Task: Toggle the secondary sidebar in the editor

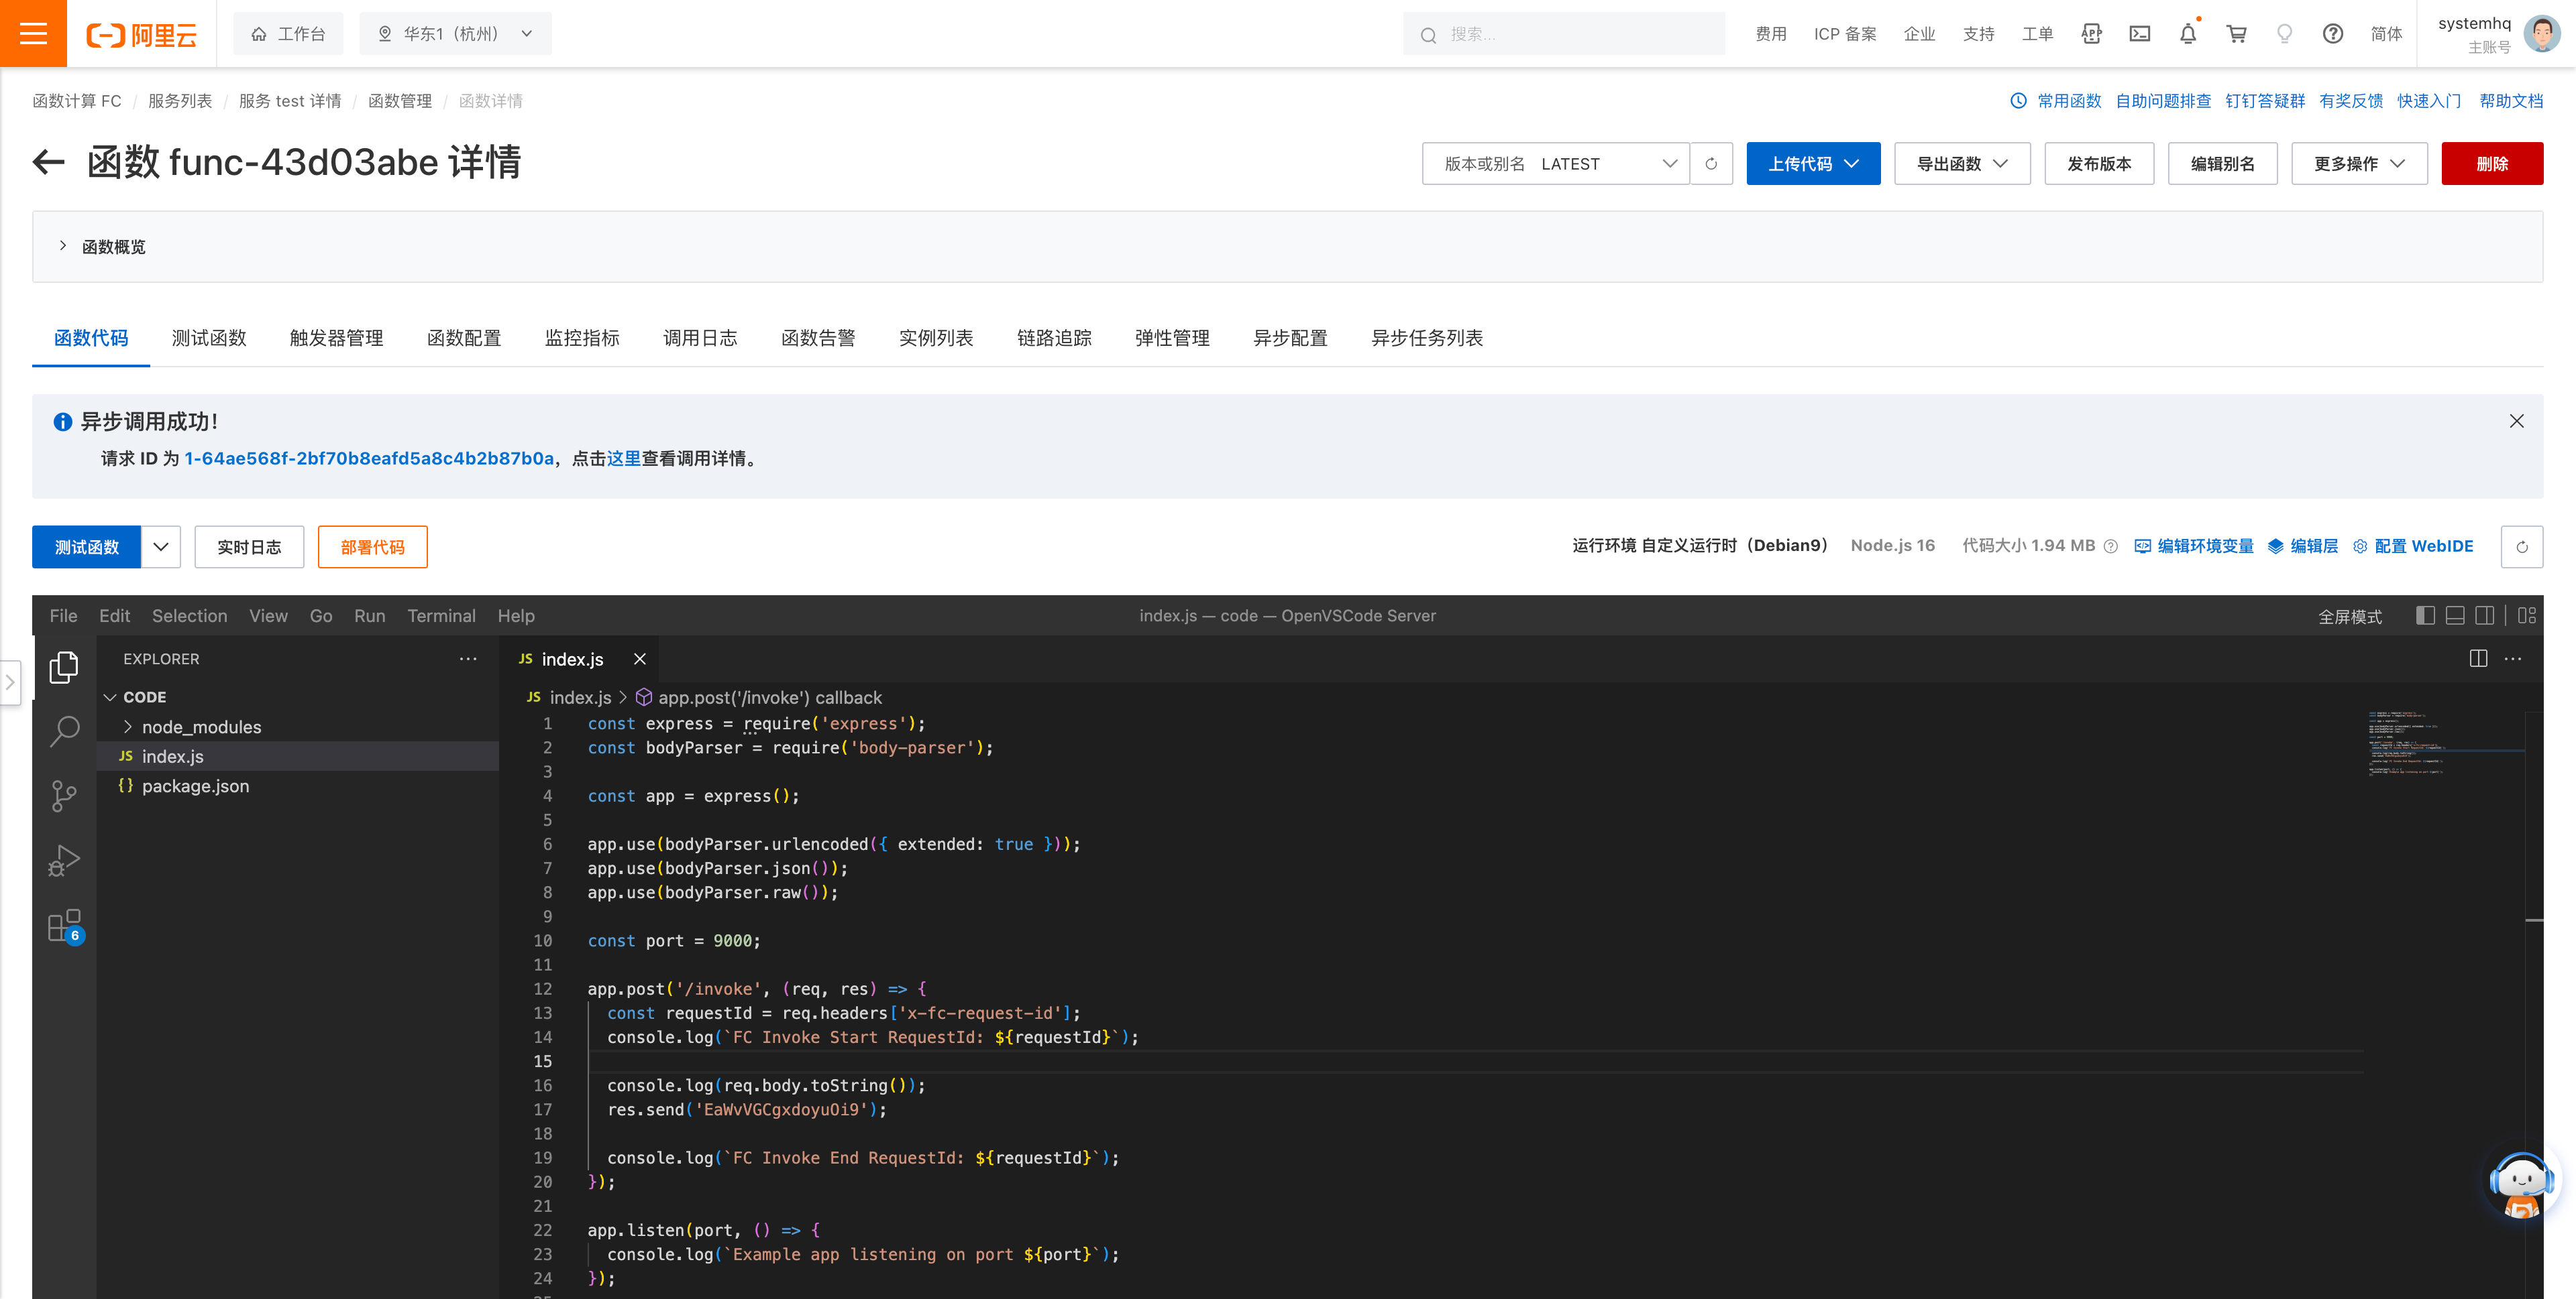Action: [x=2485, y=615]
